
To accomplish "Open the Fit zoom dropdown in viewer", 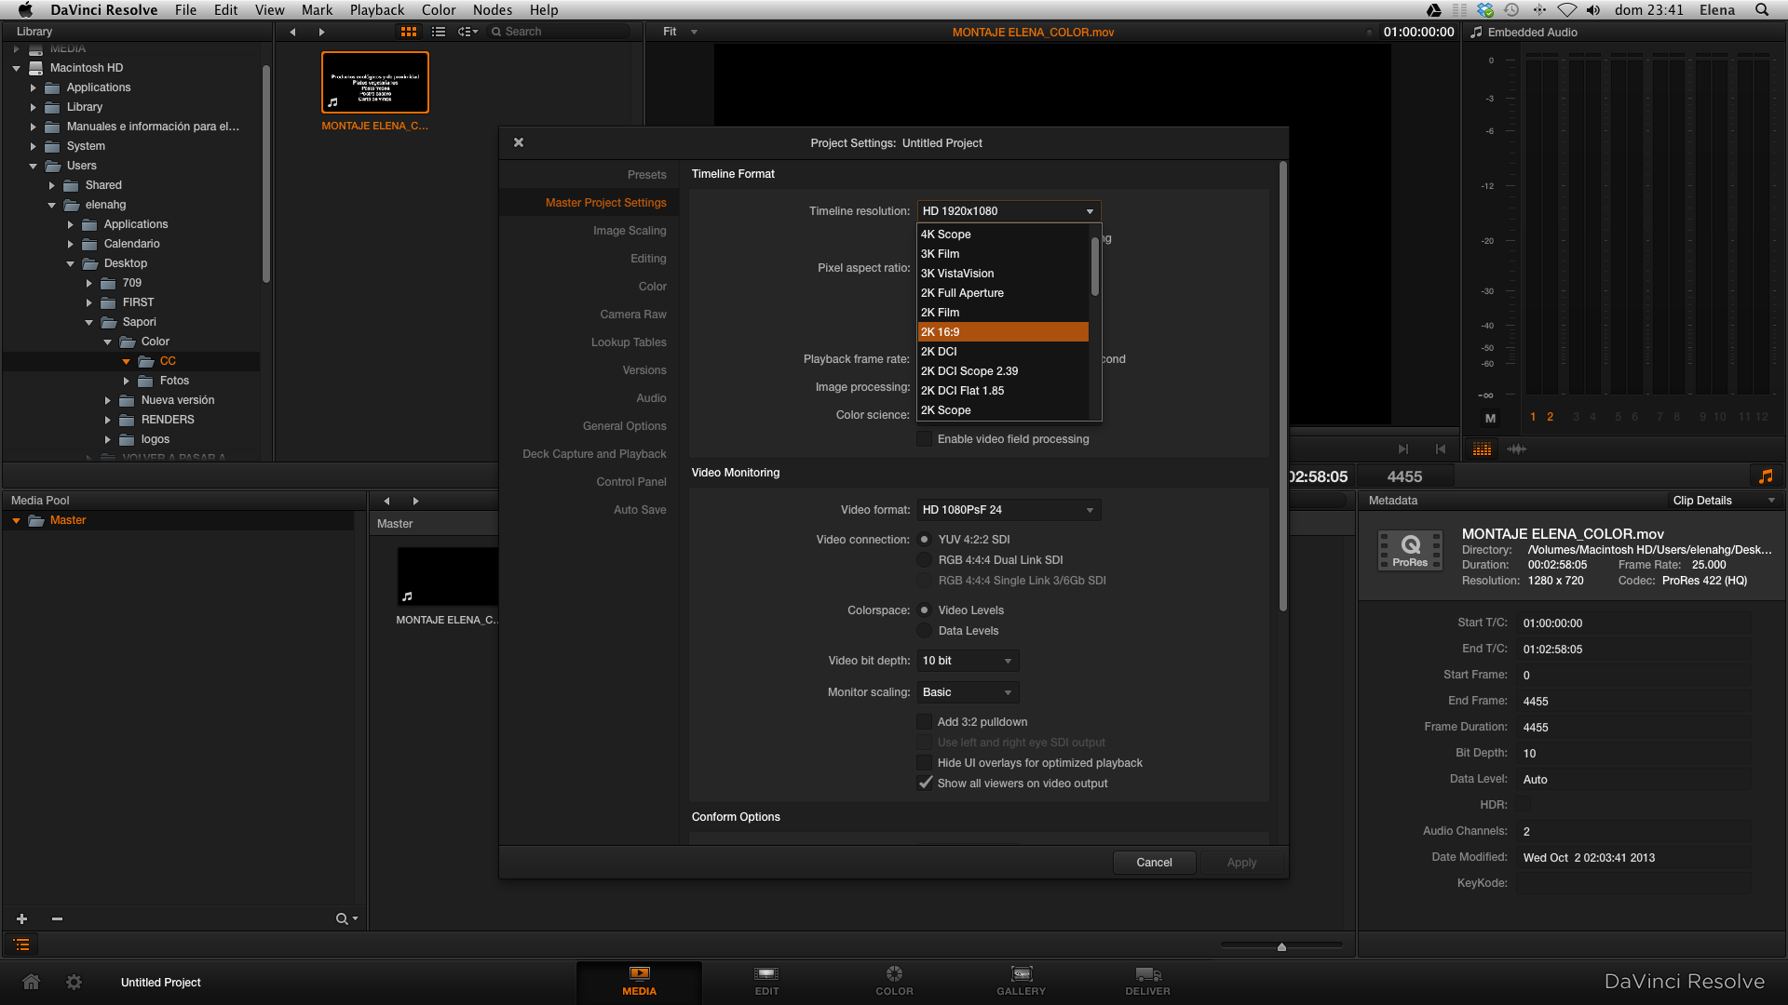I will (x=680, y=32).
